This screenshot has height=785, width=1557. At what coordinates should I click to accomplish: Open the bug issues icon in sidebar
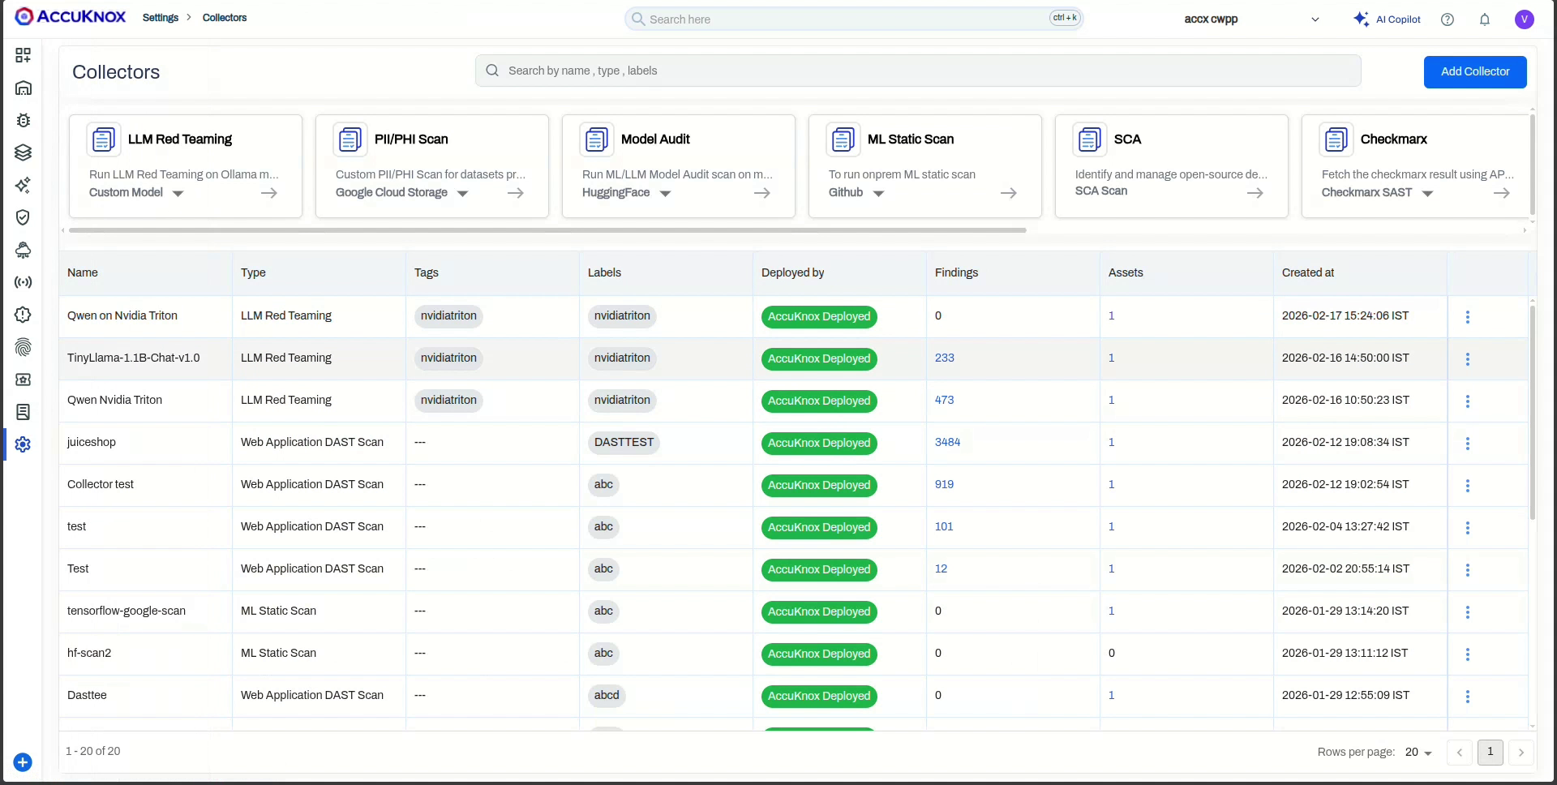pos(23,120)
